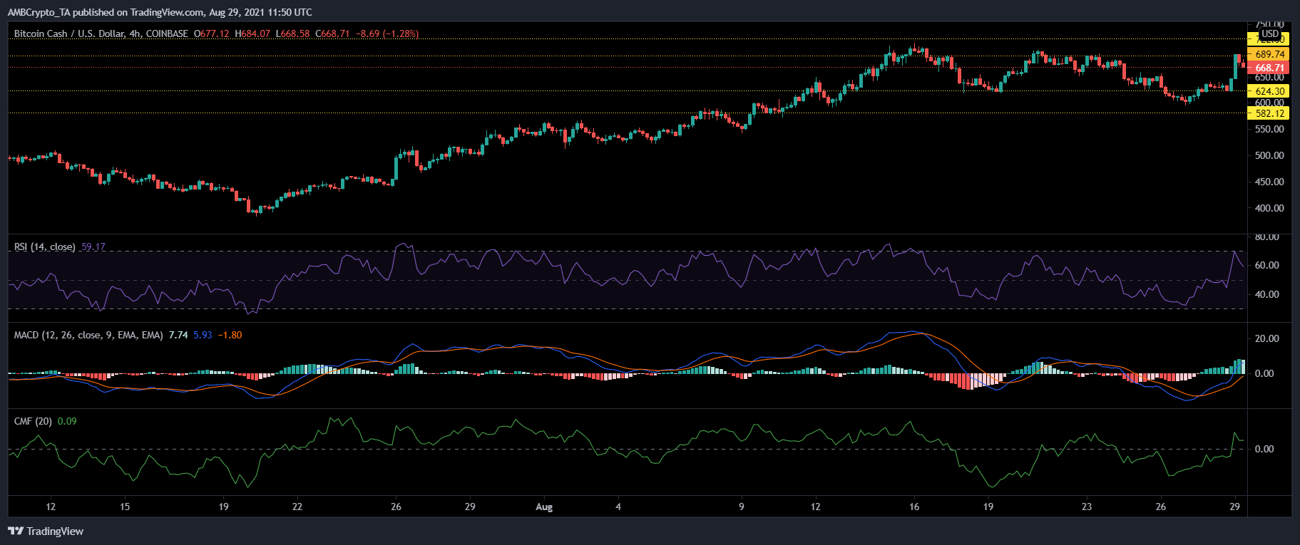The image size is (1300, 545).
Task: Click date 22 on the time axis
Action: click(297, 507)
